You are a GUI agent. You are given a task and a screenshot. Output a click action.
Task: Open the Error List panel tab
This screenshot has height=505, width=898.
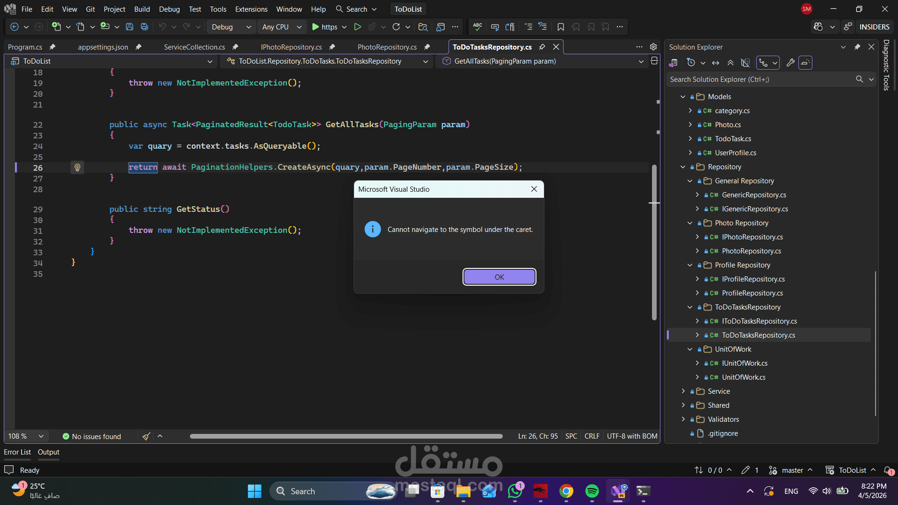pos(17,452)
